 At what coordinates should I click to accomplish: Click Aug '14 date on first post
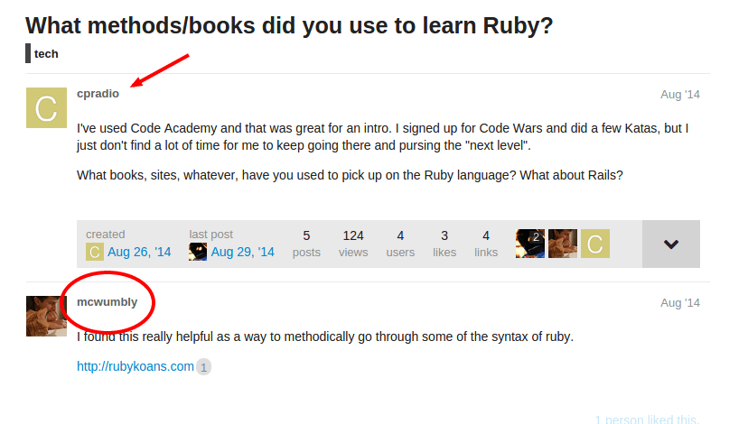point(679,95)
